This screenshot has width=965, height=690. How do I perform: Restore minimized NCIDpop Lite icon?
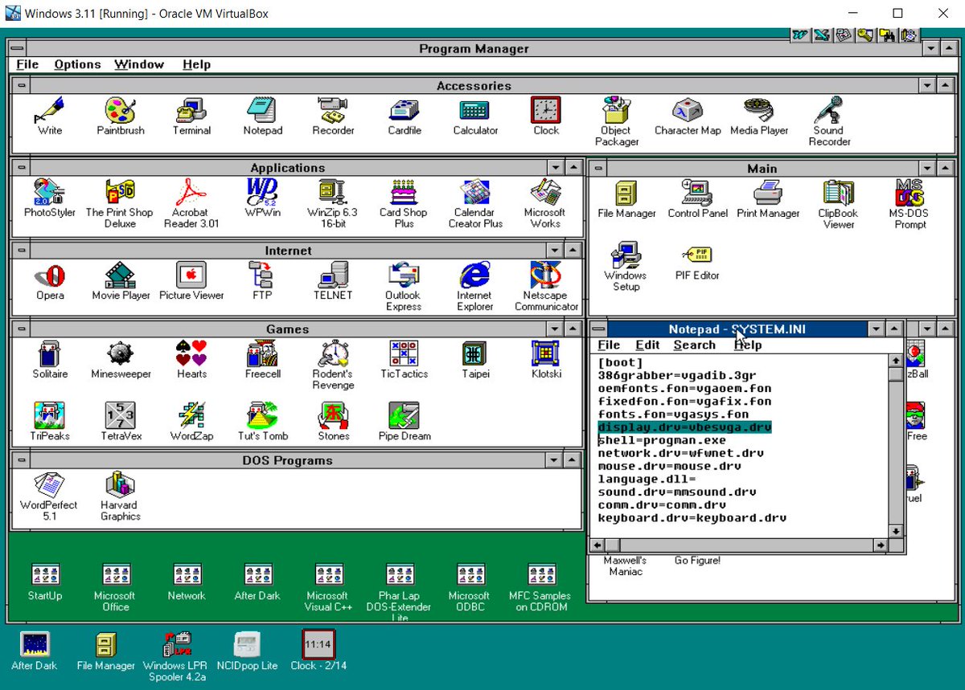pyautogui.click(x=247, y=651)
